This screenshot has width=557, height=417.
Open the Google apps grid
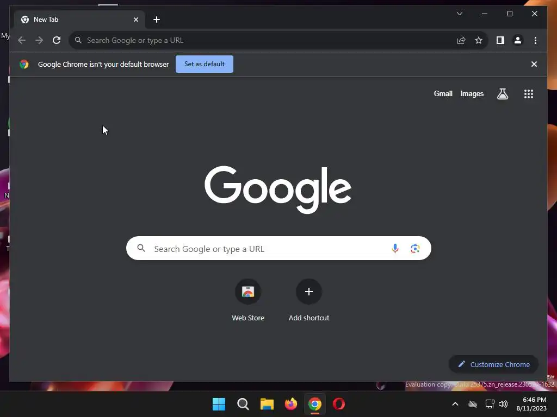(x=529, y=94)
